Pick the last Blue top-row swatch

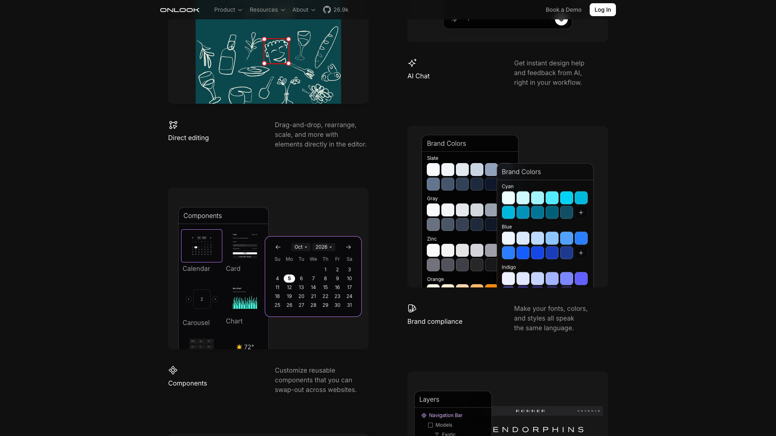point(581,238)
